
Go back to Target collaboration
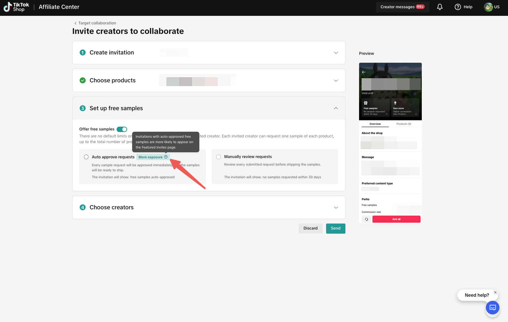point(95,23)
